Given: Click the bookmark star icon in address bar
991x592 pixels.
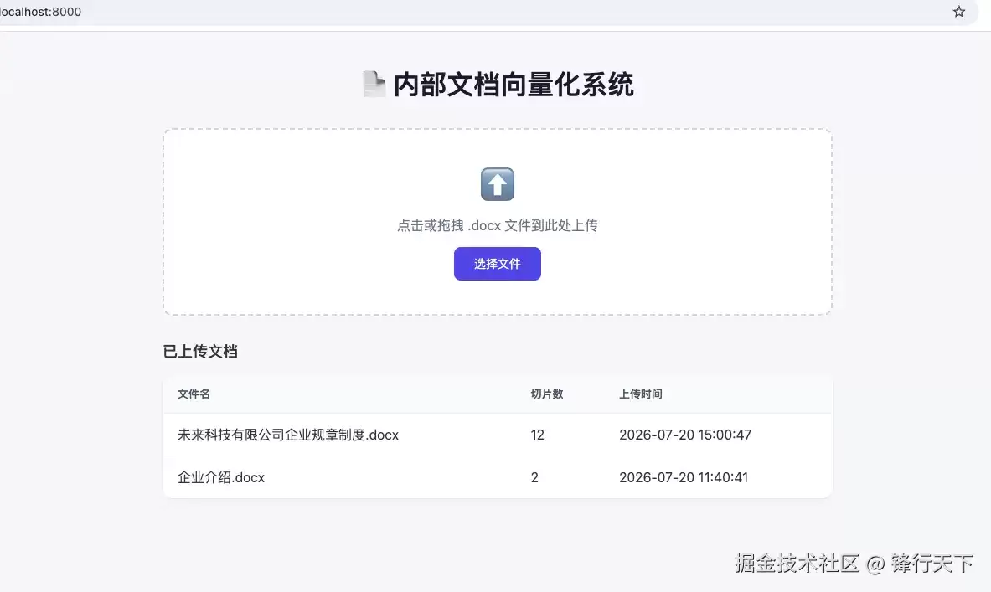Looking at the screenshot, I should coord(959,12).
